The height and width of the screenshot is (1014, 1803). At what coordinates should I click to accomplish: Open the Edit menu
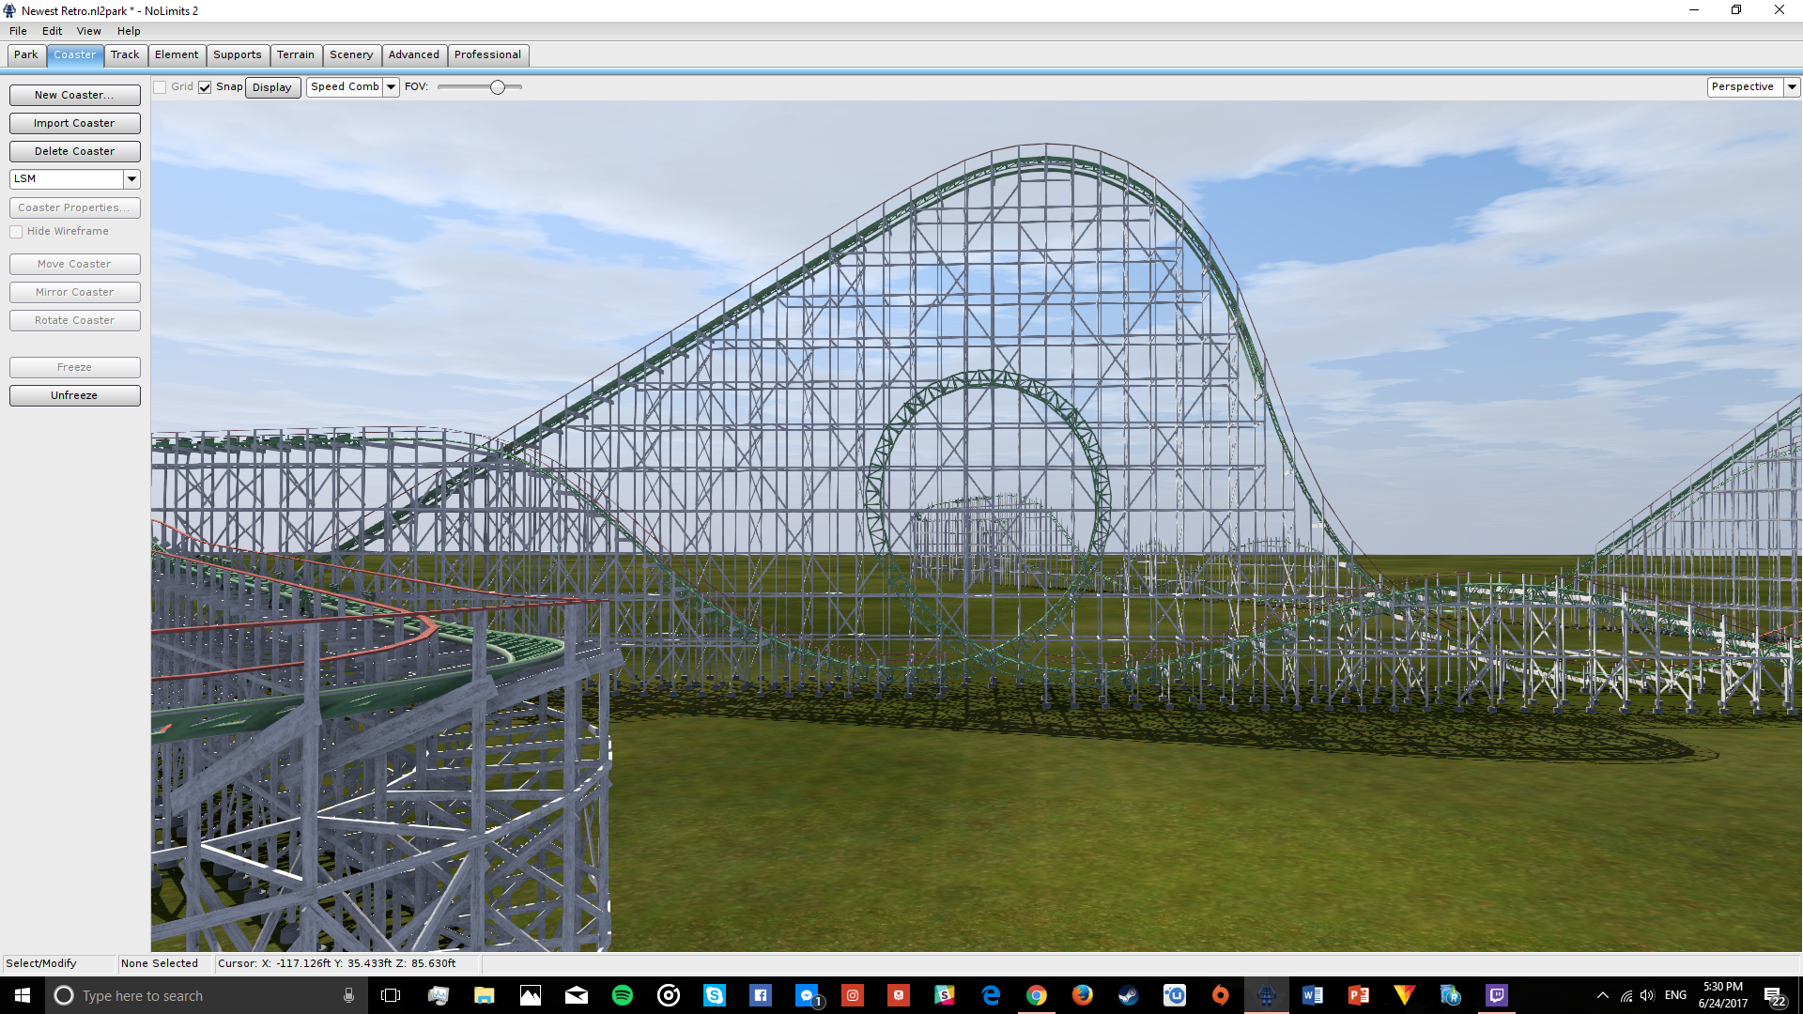[52, 31]
